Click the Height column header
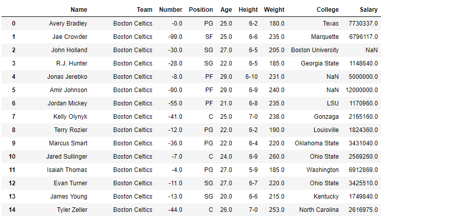Screen dimensions: 462x216 point(248,10)
